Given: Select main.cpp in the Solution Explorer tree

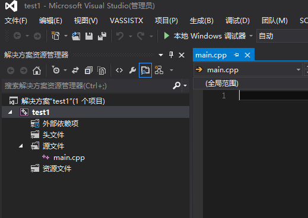Looking at the screenshot, I should (x=69, y=158).
